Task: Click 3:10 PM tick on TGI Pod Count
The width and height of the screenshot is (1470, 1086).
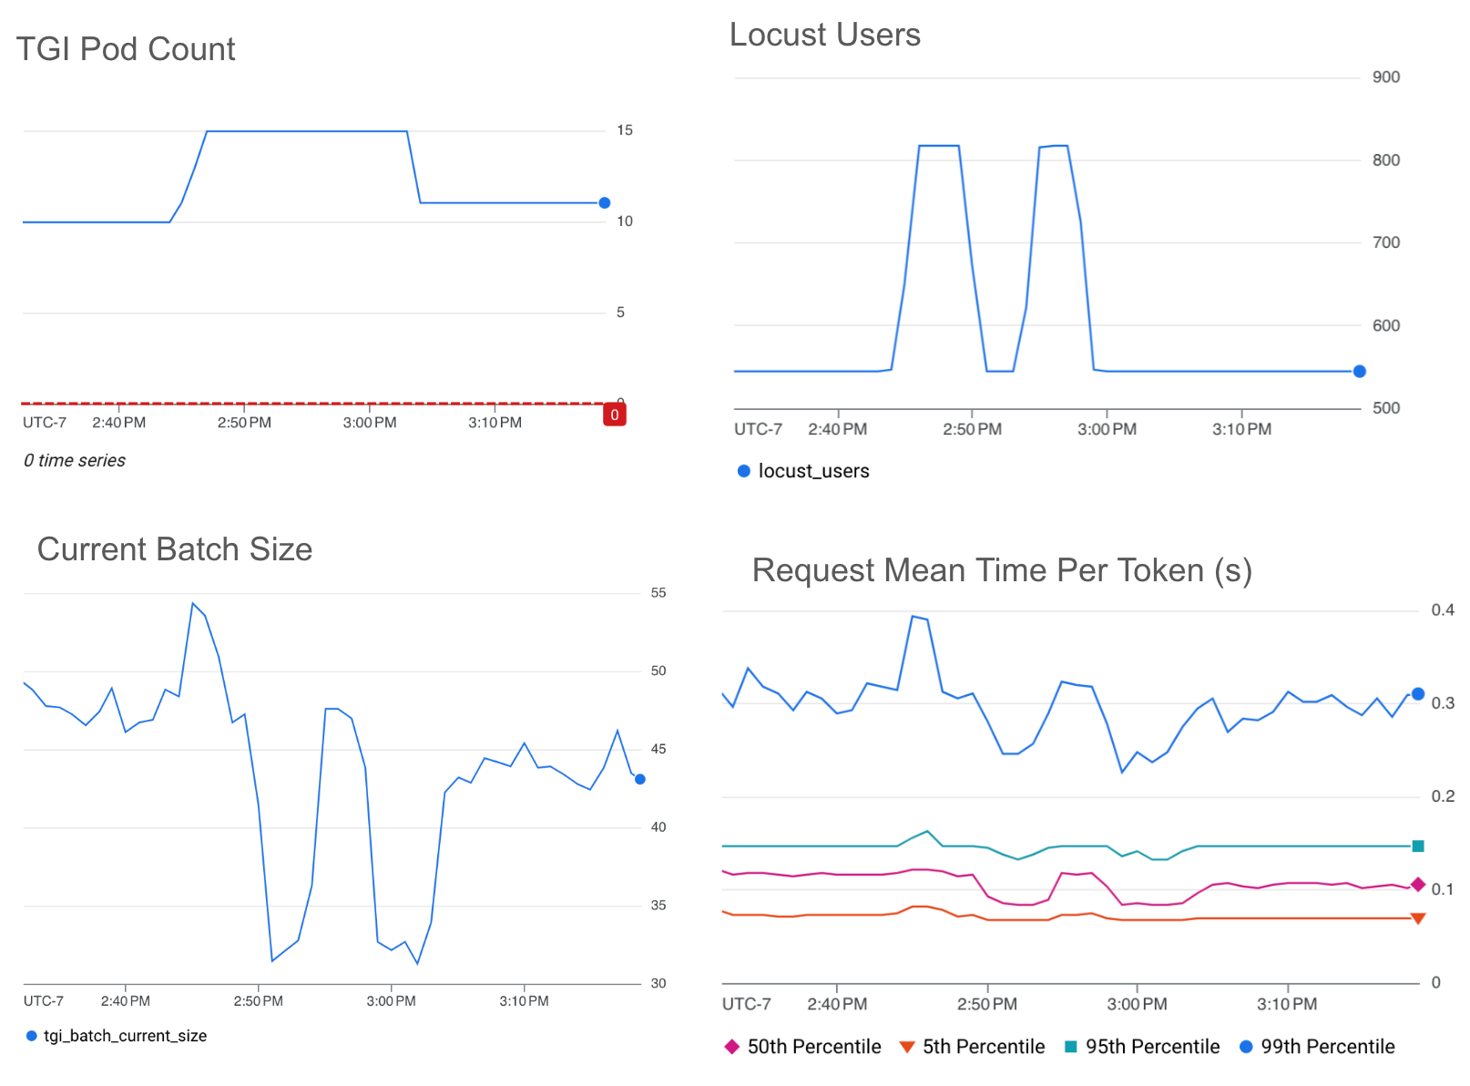Action: click(495, 423)
